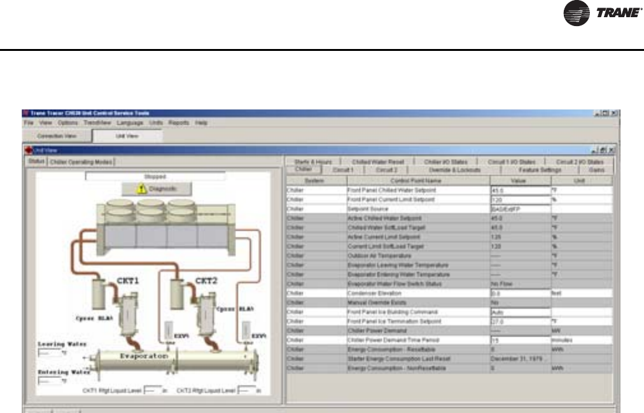Sort by the System column header

click(x=316, y=181)
